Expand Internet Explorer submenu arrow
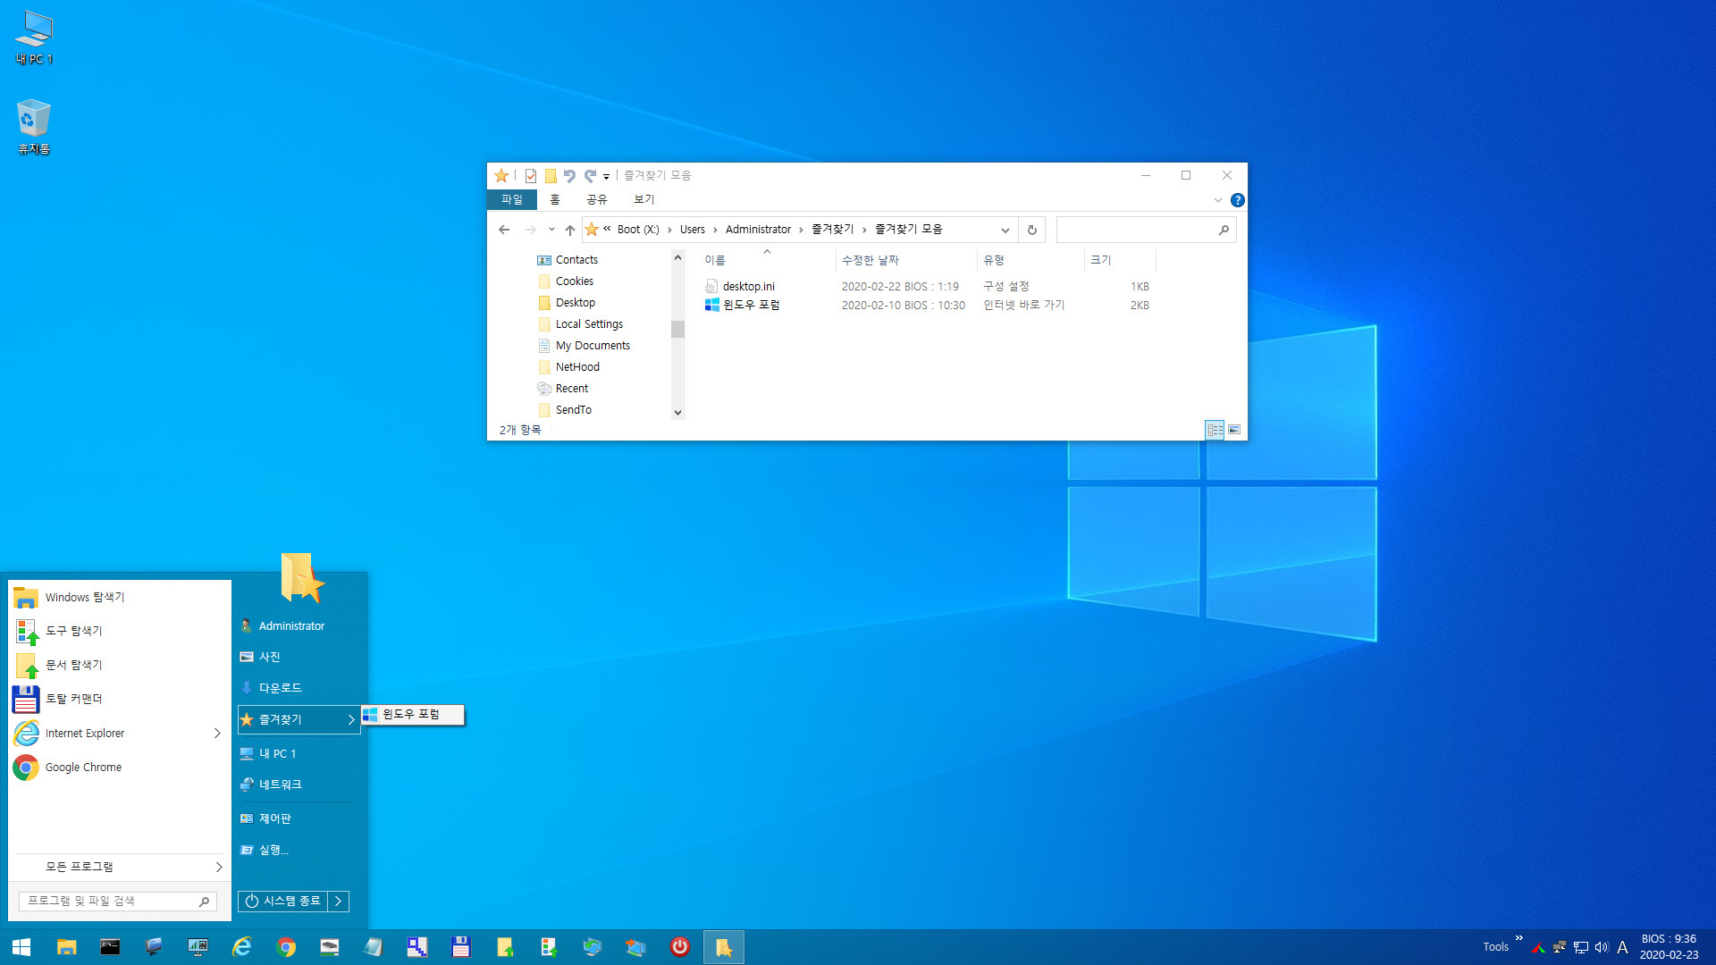This screenshot has height=965, width=1716. (217, 734)
